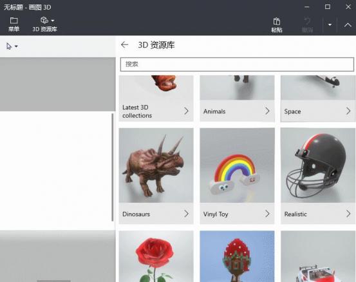Select the arrow selection tool icon
The image size is (356, 282).
(x=9, y=46)
